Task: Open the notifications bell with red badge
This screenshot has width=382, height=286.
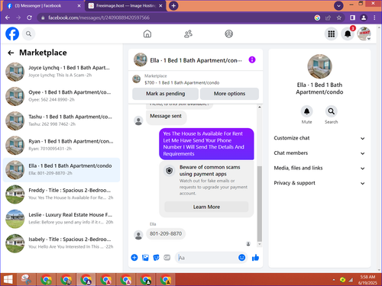Action: coord(348,34)
